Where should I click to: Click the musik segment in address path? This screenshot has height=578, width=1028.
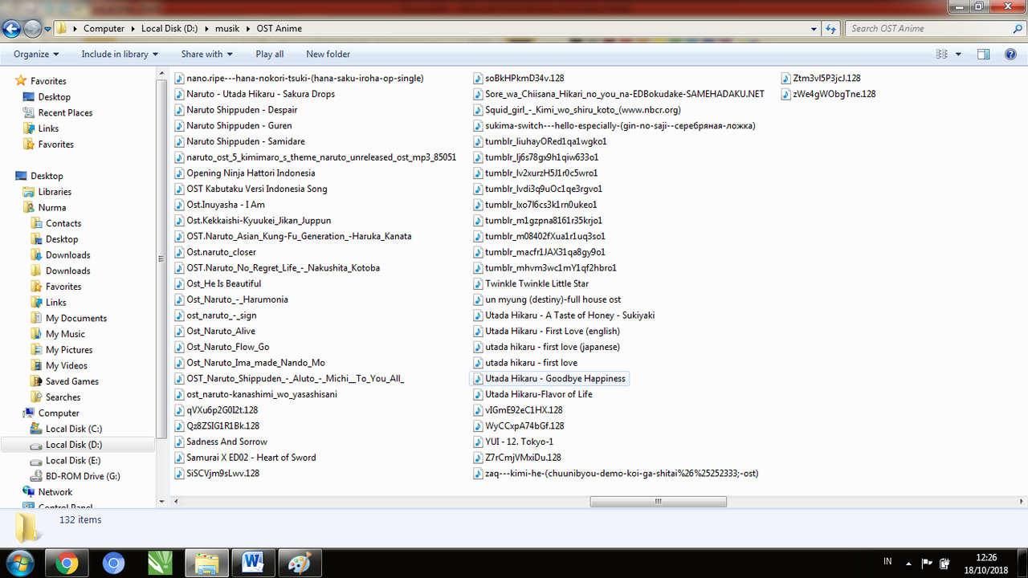point(227,29)
